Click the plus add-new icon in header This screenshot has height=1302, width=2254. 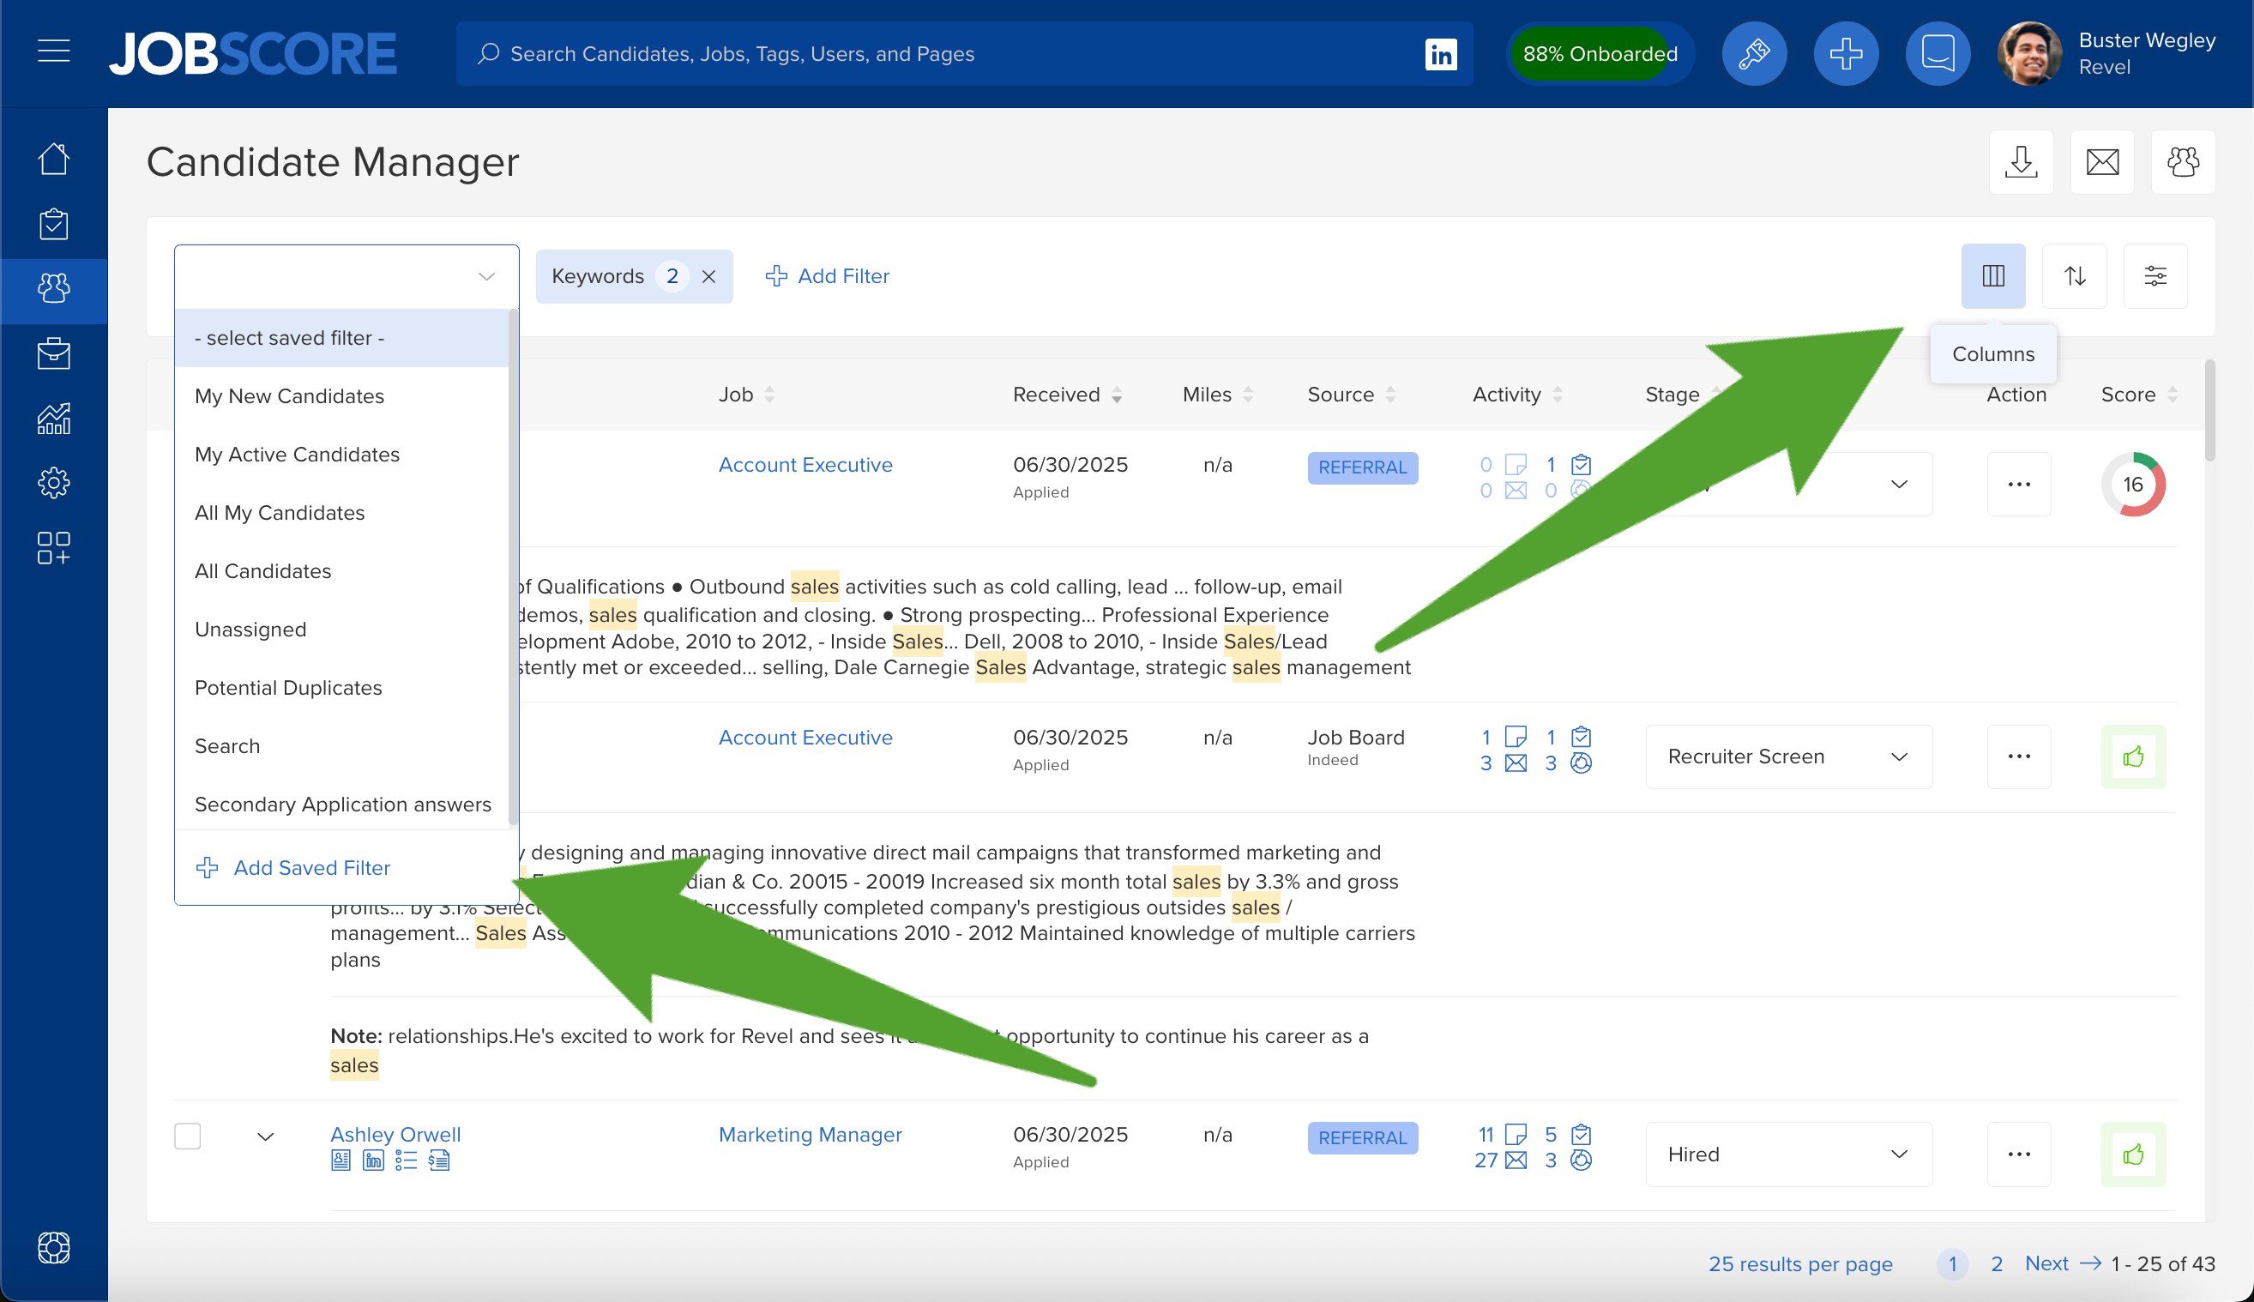tap(1846, 54)
